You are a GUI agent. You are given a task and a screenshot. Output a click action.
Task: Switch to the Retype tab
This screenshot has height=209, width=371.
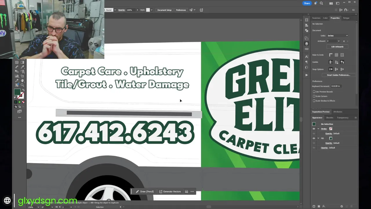click(346, 18)
